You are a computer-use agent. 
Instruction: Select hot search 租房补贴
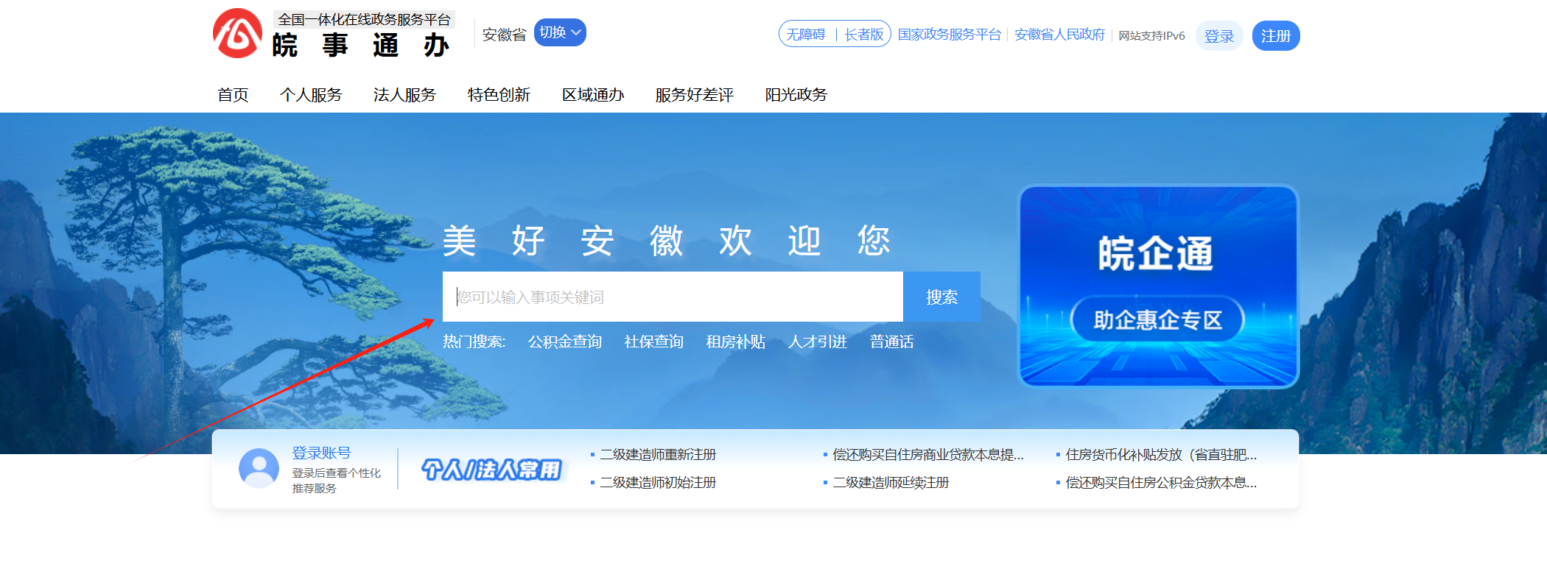[x=735, y=342]
